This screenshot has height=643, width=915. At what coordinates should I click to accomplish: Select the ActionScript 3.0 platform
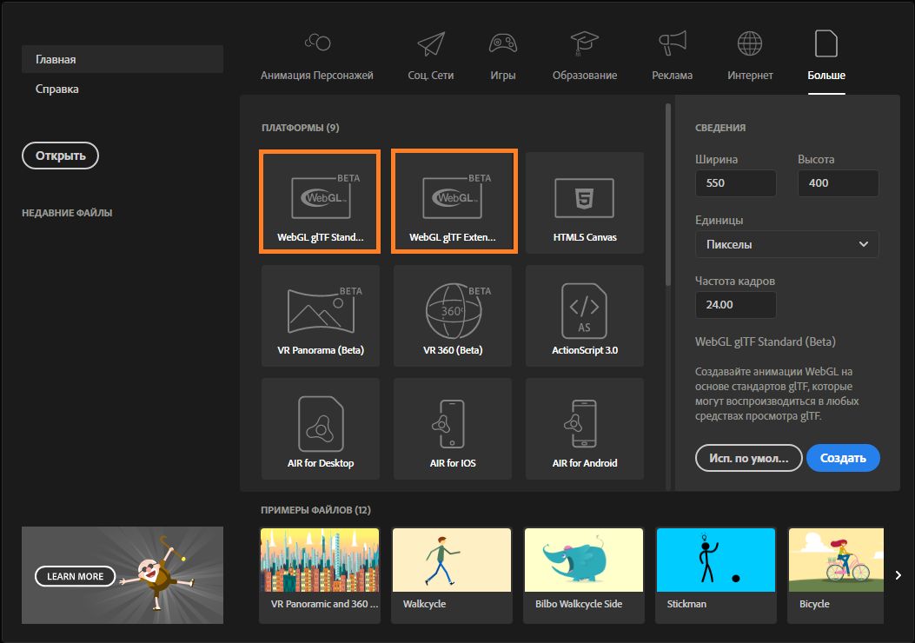[585, 315]
